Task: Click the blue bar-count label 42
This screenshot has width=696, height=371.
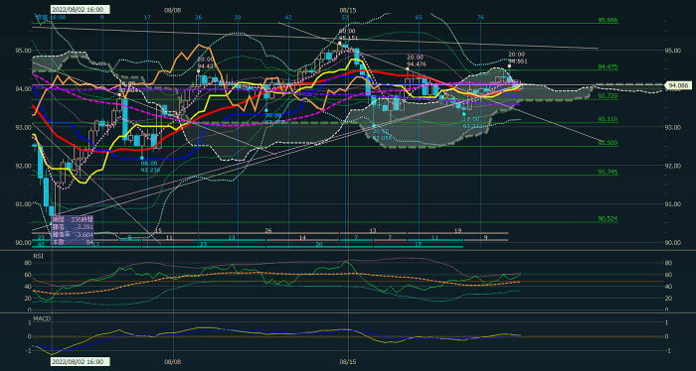Action: [x=288, y=17]
